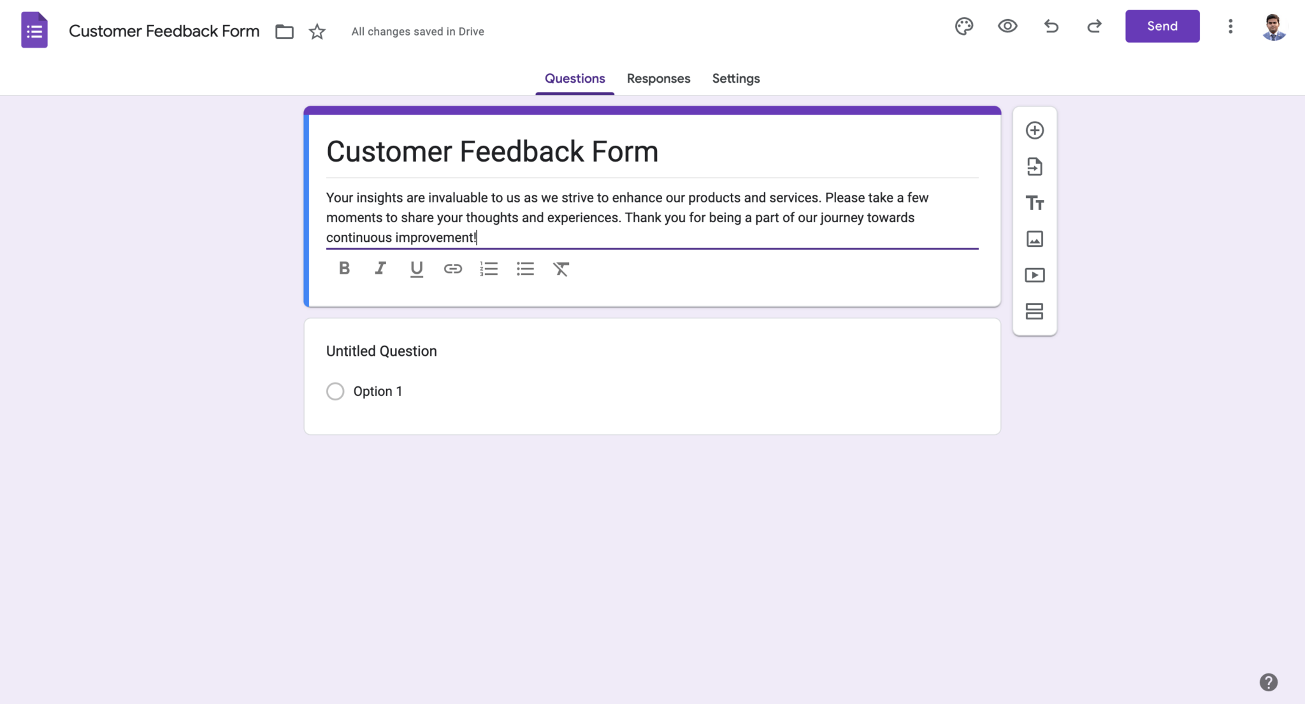Add a new section to the form
The height and width of the screenshot is (704, 1305).
tap(1034, 311)
